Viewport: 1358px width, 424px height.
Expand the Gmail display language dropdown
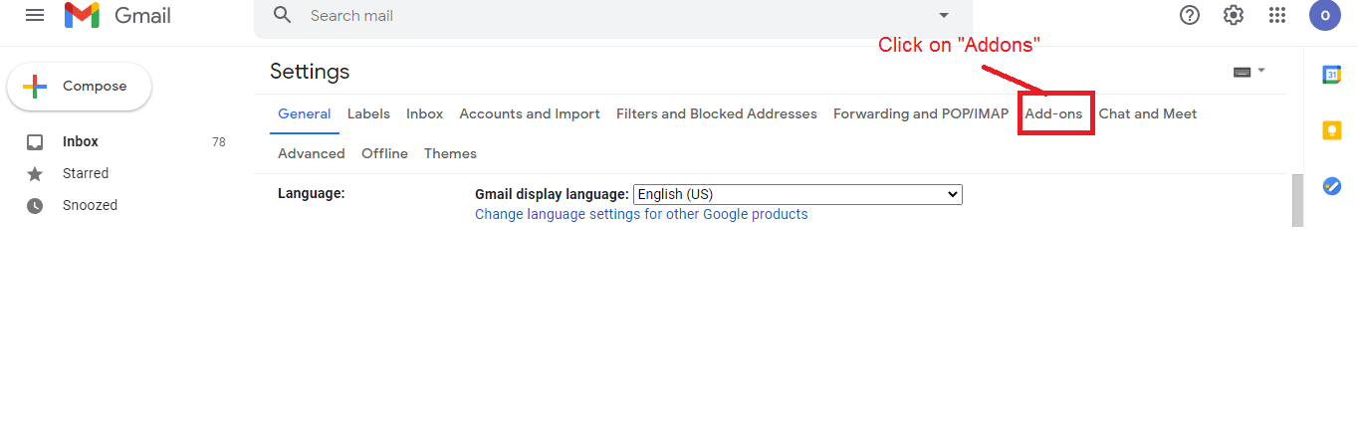797,194
